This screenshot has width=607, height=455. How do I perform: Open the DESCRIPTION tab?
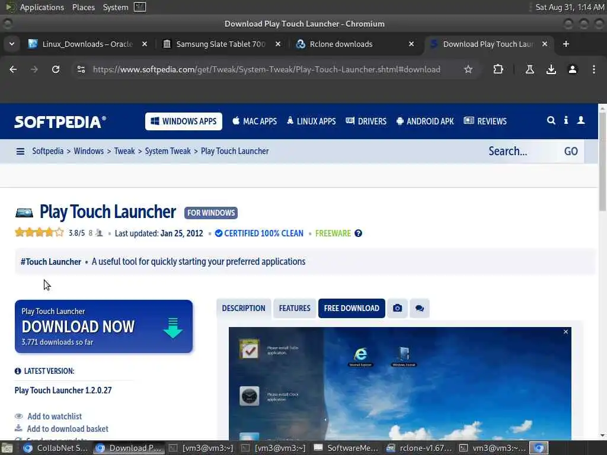(244, 308)
